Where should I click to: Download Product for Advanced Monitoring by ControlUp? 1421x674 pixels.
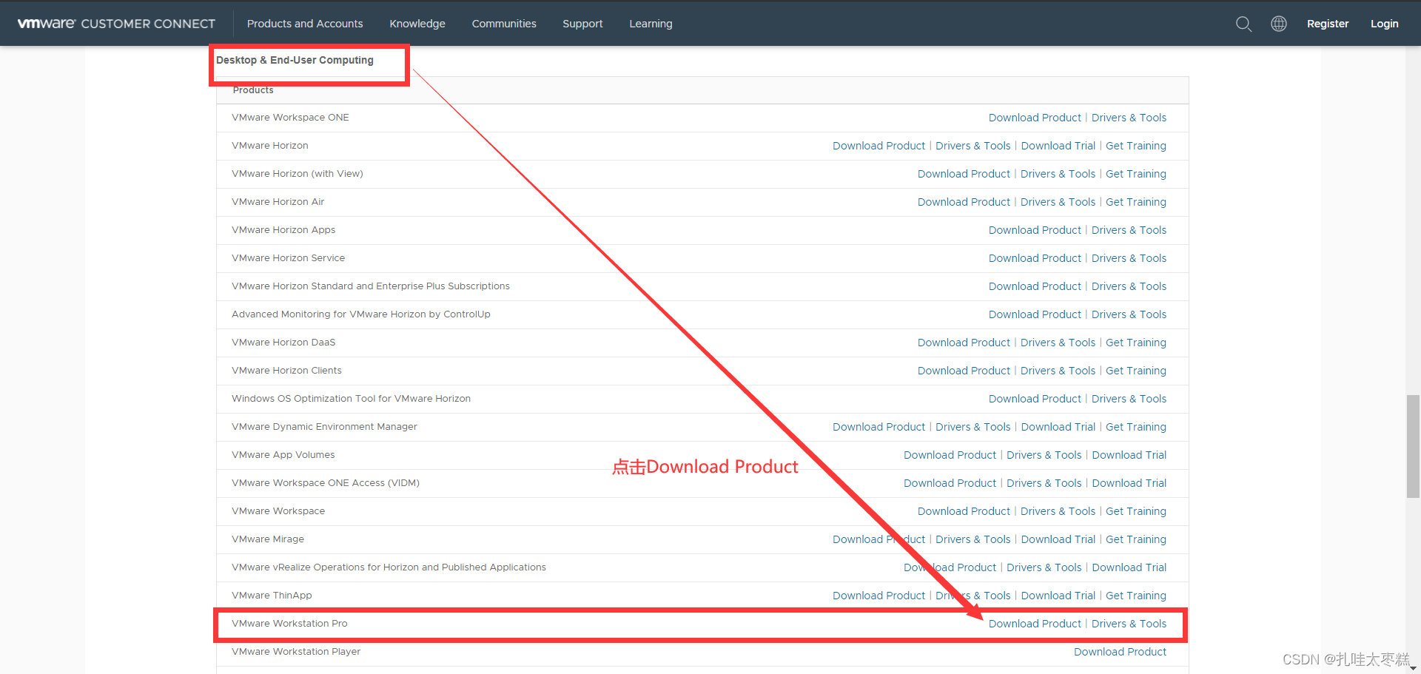1035,314
